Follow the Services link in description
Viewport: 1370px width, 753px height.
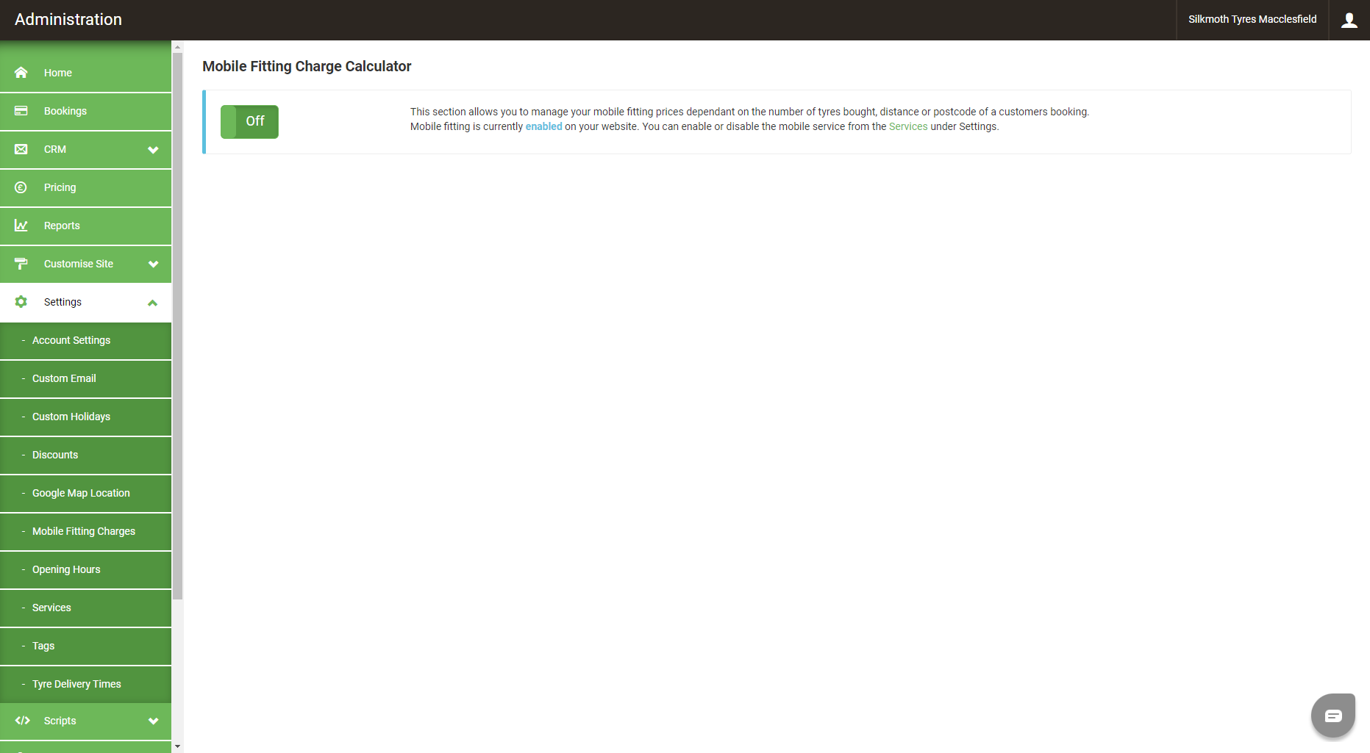[x=907, y=126]
